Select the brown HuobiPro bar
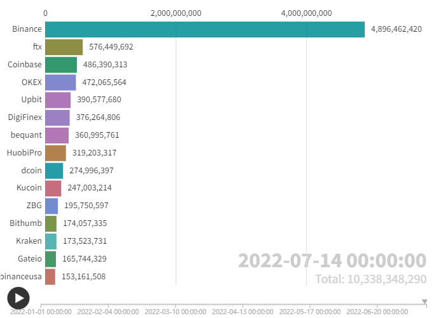434x318 pixels. (x=56, y=153)
